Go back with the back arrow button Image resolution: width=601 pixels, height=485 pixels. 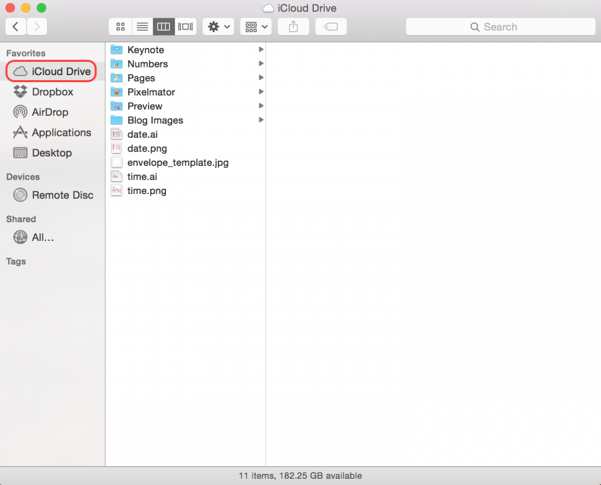coord(16,26)
